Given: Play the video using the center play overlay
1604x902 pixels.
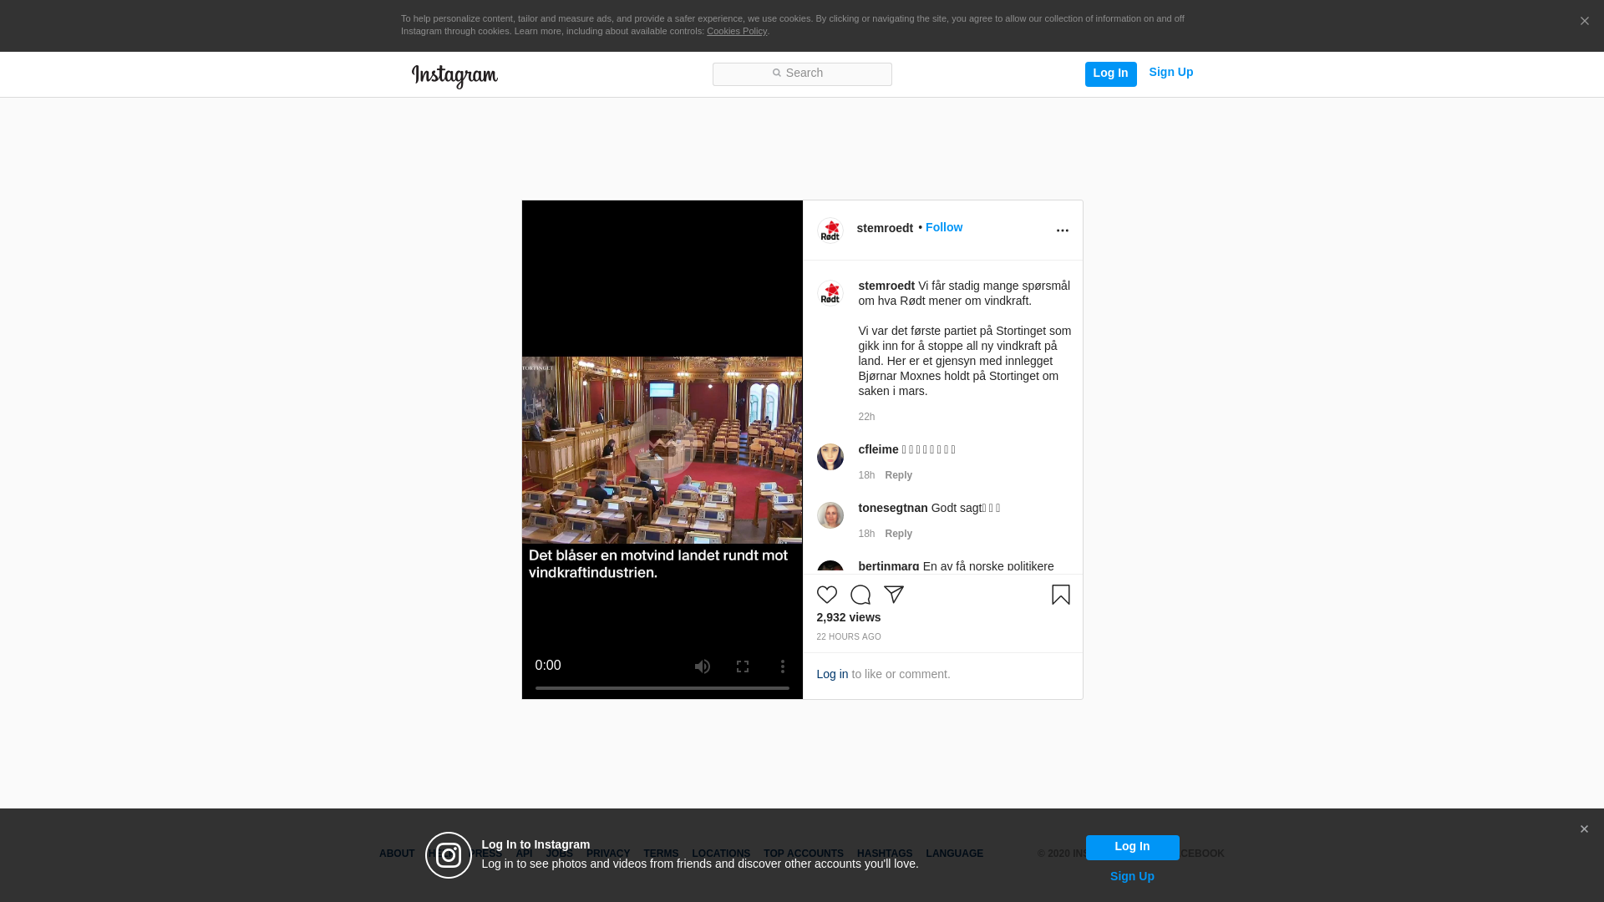Looking at the screenshot, I should (x=662, y=443).
